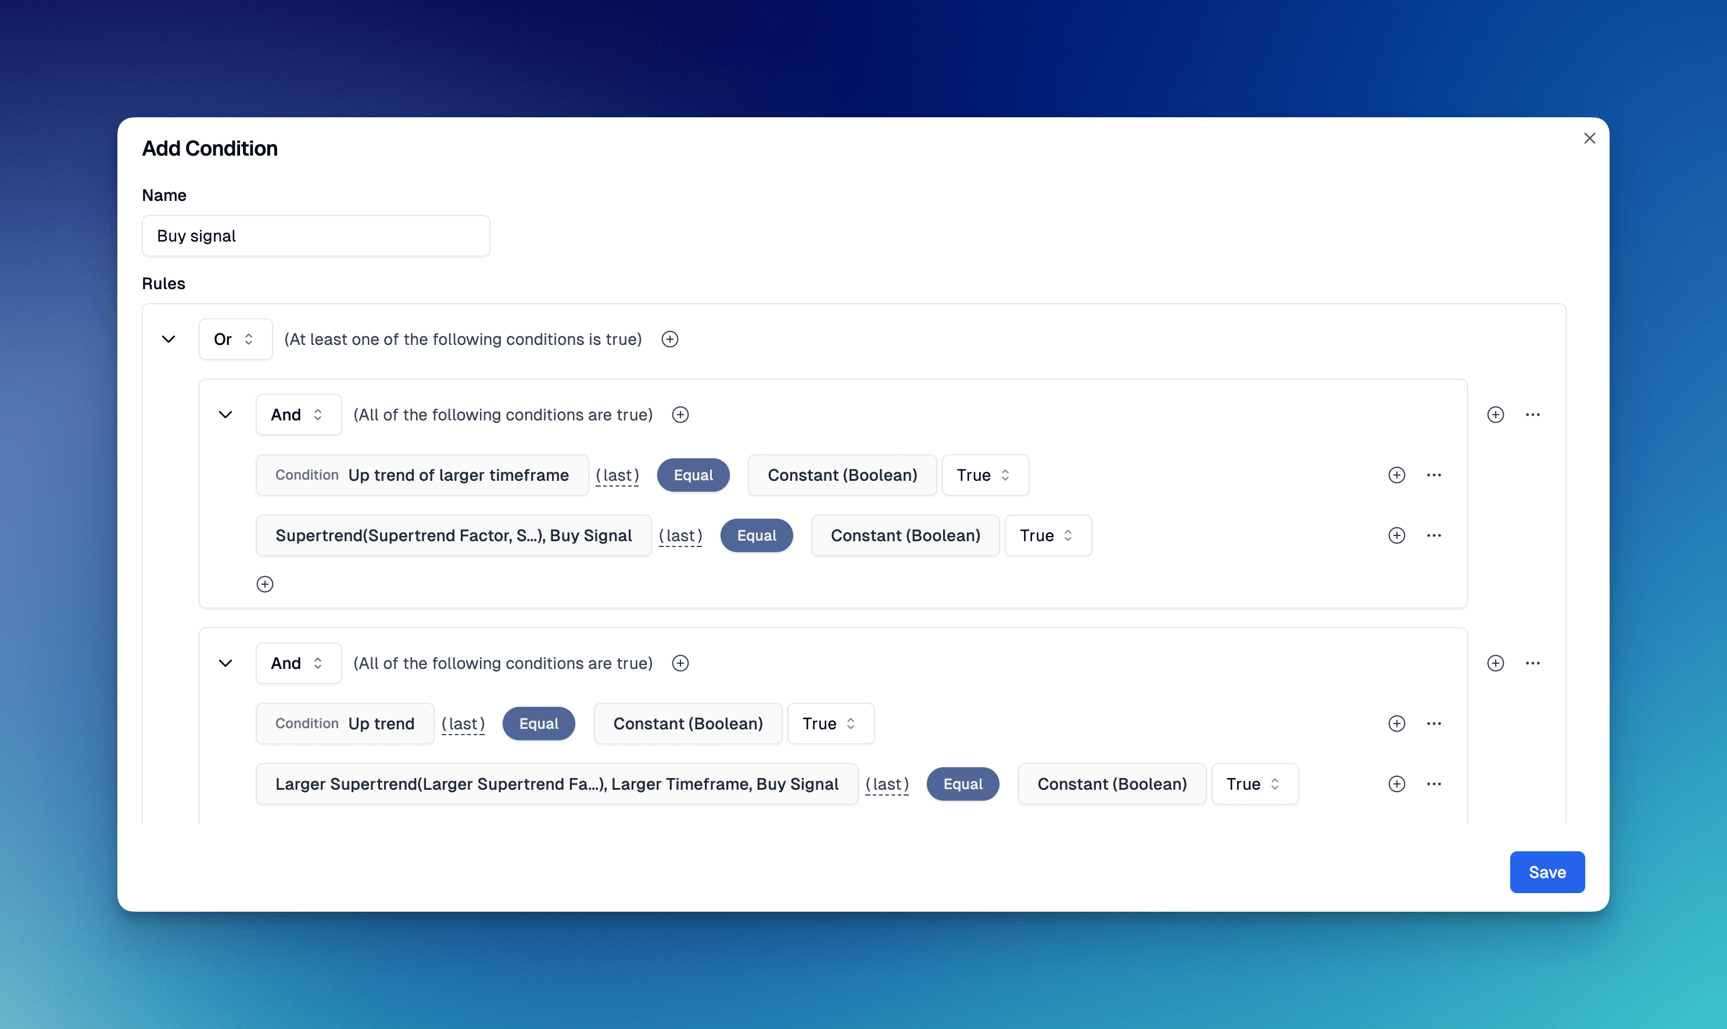The height and width of the screenshot is (1029, 1727).
Task: Select Constant Boolean on Up trend row
Action: point(686,723)
